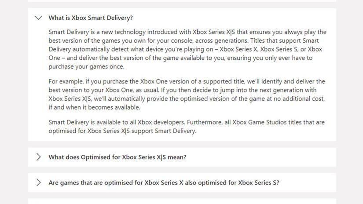Click the text 'purchase your games once'

click(x=86, y=67)
